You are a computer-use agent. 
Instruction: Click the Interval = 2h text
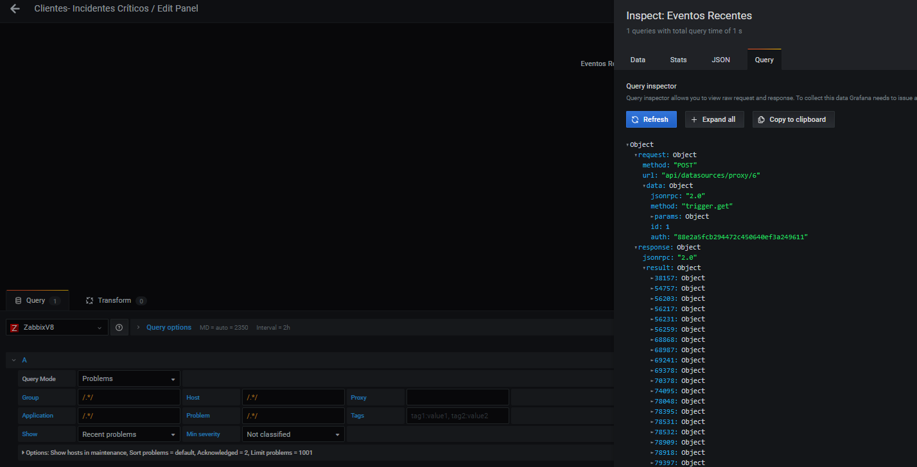273,328
